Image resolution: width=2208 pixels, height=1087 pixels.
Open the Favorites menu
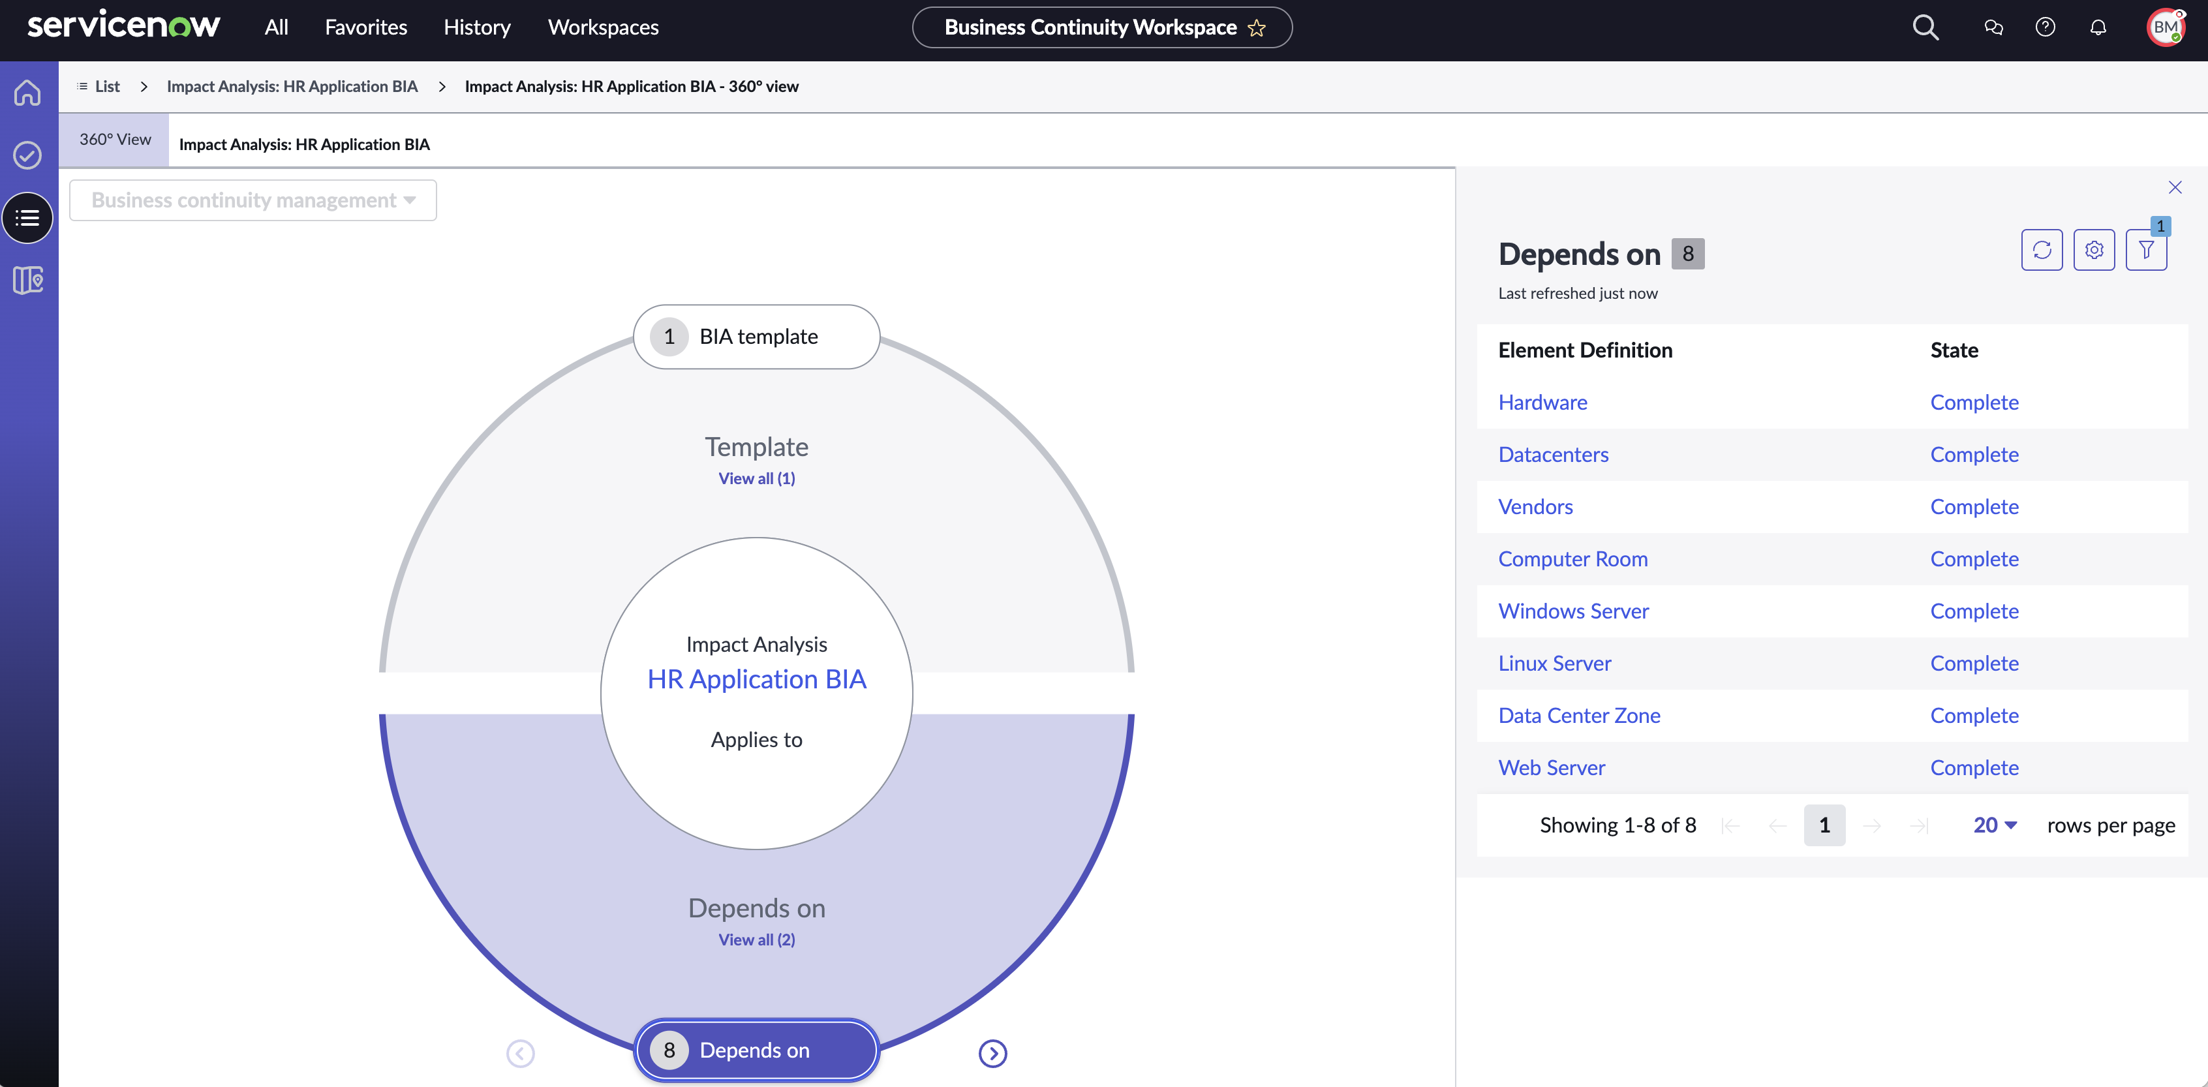point(366,27)
